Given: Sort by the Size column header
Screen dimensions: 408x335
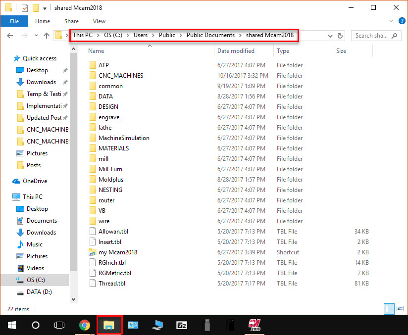Looking at the screenshot, I should [341, 51].
